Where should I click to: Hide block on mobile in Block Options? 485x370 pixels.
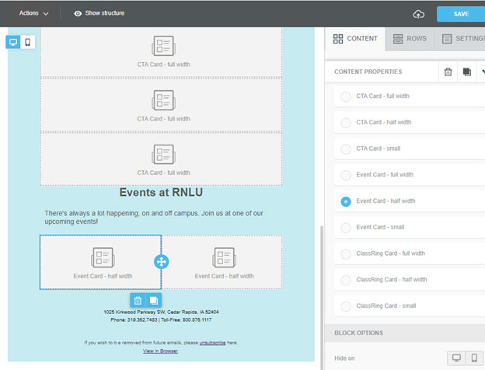point(473,358)
